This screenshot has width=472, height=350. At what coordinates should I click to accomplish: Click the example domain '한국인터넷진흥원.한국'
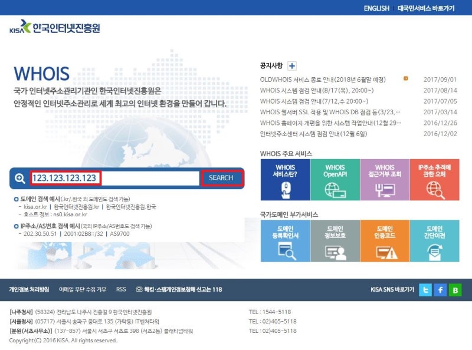[x=131, y=207]
